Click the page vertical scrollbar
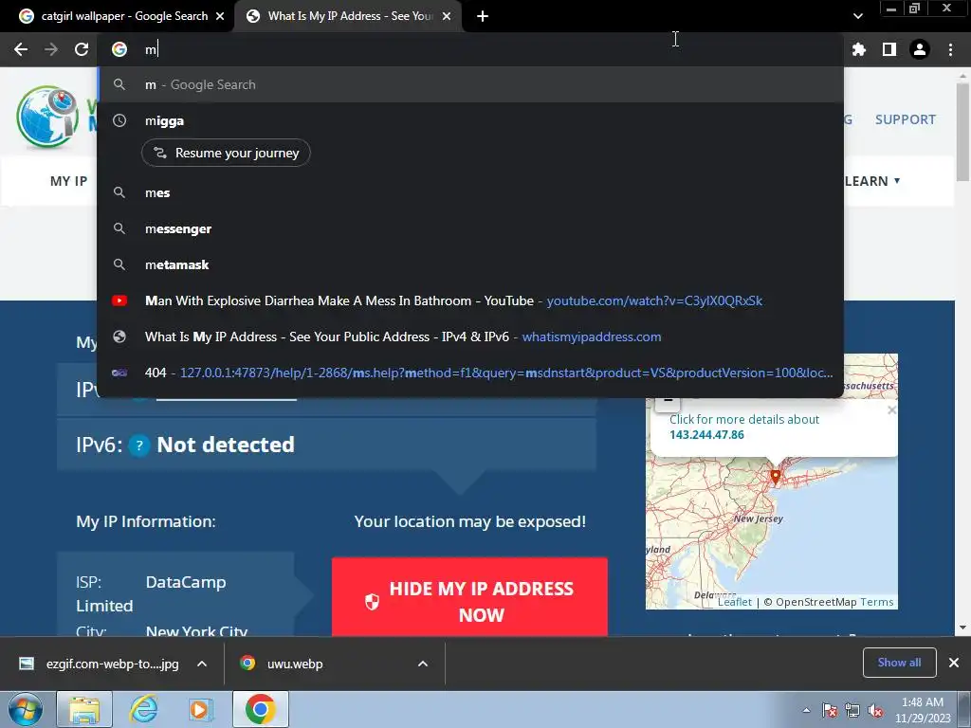 pyautogui.click(x=962, y=133)
